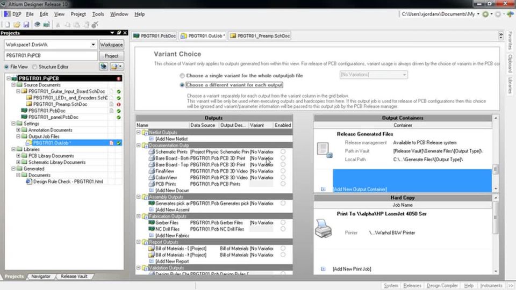Click the Add New Output Container plus icon
Image resolution: width=516 pixels, height=290 pixels.
coord(323,189)
